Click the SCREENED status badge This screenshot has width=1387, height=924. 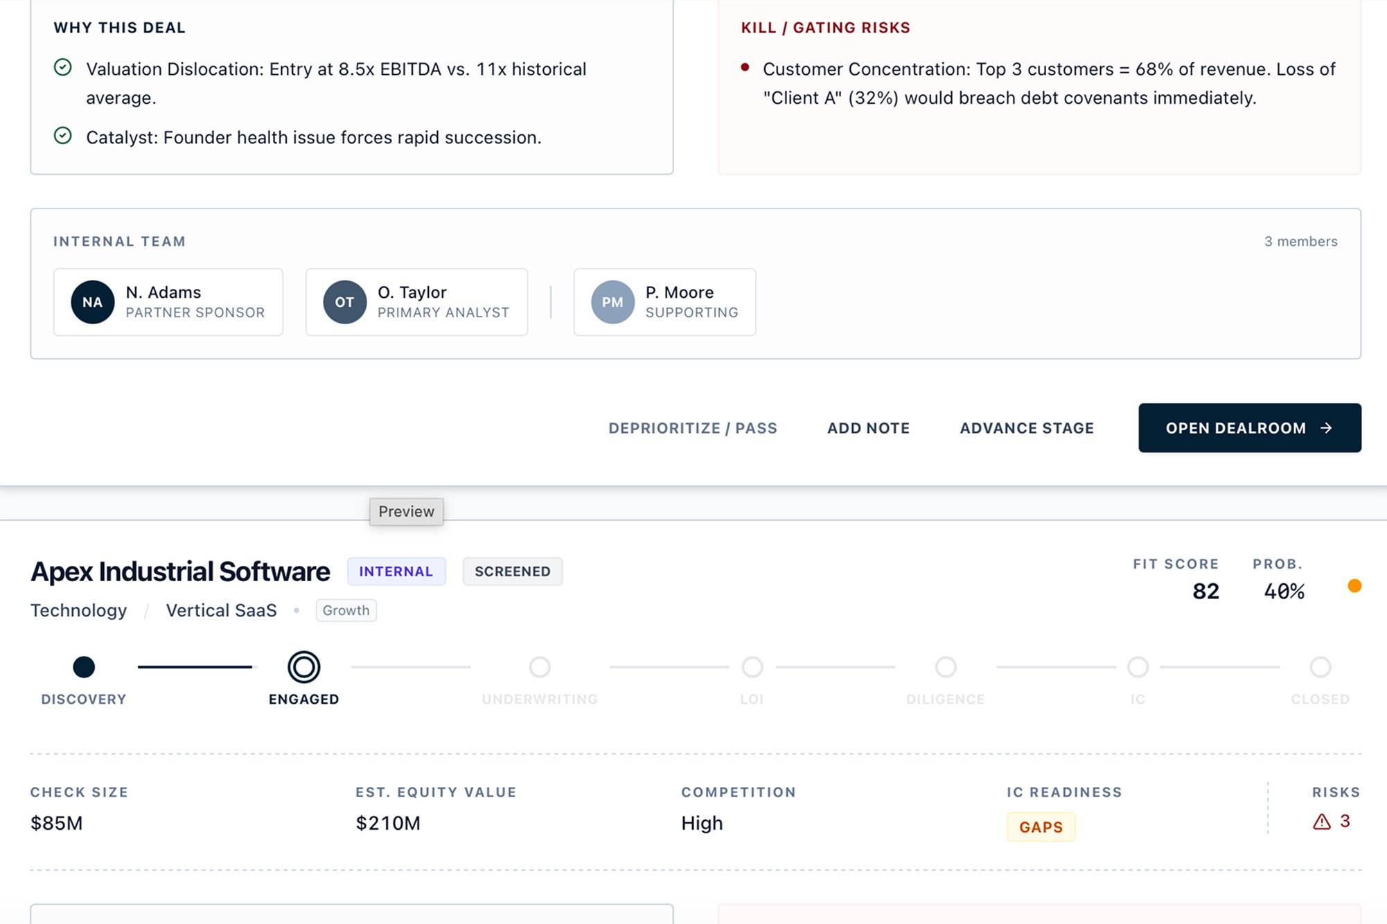tap(512, 571)
